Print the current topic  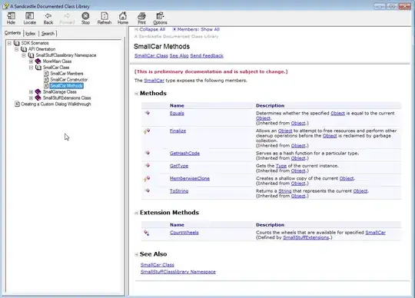[141, 18]
